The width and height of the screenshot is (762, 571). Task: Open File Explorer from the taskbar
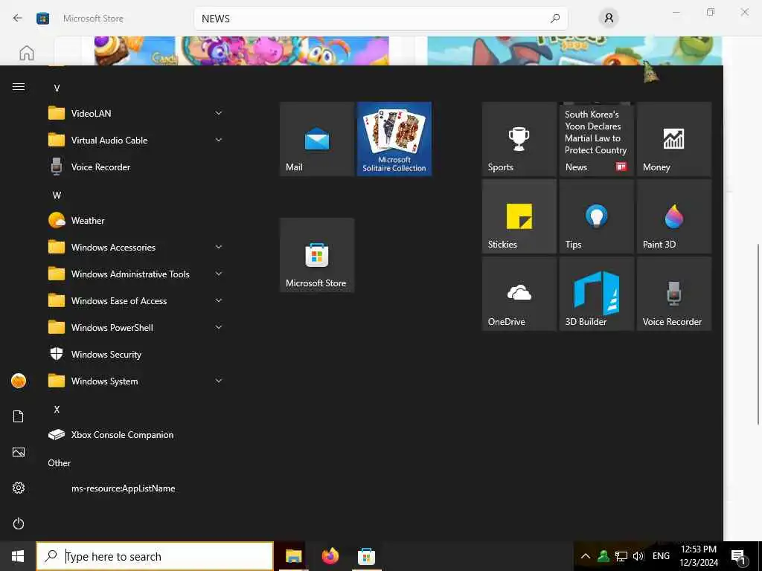coord(293,556)
